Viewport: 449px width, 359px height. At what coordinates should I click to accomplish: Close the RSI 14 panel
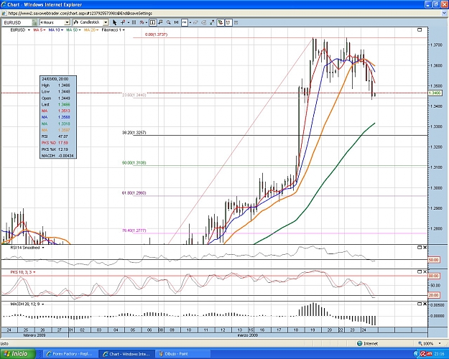[425, 247]
